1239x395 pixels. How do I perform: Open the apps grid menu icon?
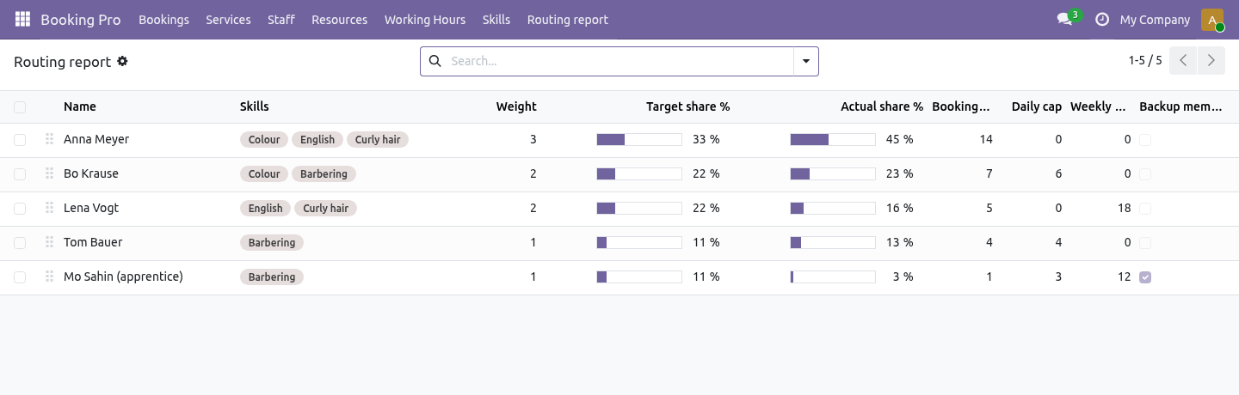click(22, 19)
